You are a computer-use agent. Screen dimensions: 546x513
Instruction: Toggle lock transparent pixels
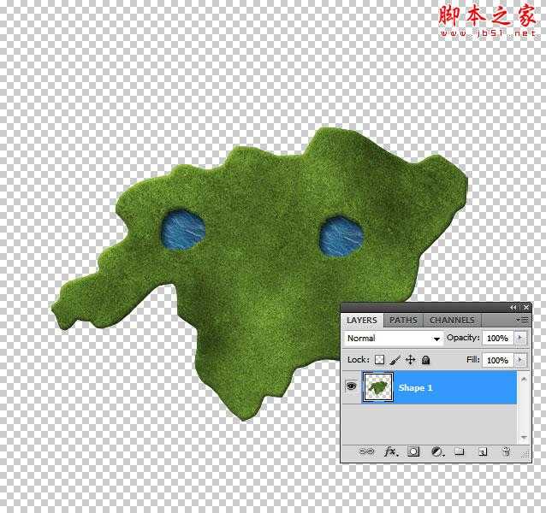click(381, 361)
